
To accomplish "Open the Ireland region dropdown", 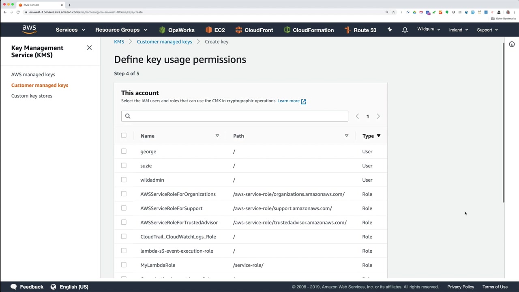I will pos(458,30).
